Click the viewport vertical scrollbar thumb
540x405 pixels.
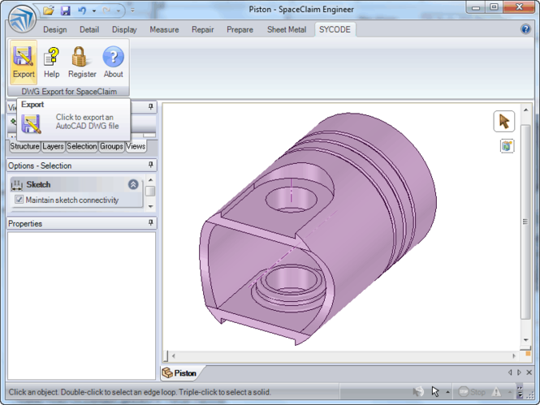[x=525, y=222]
